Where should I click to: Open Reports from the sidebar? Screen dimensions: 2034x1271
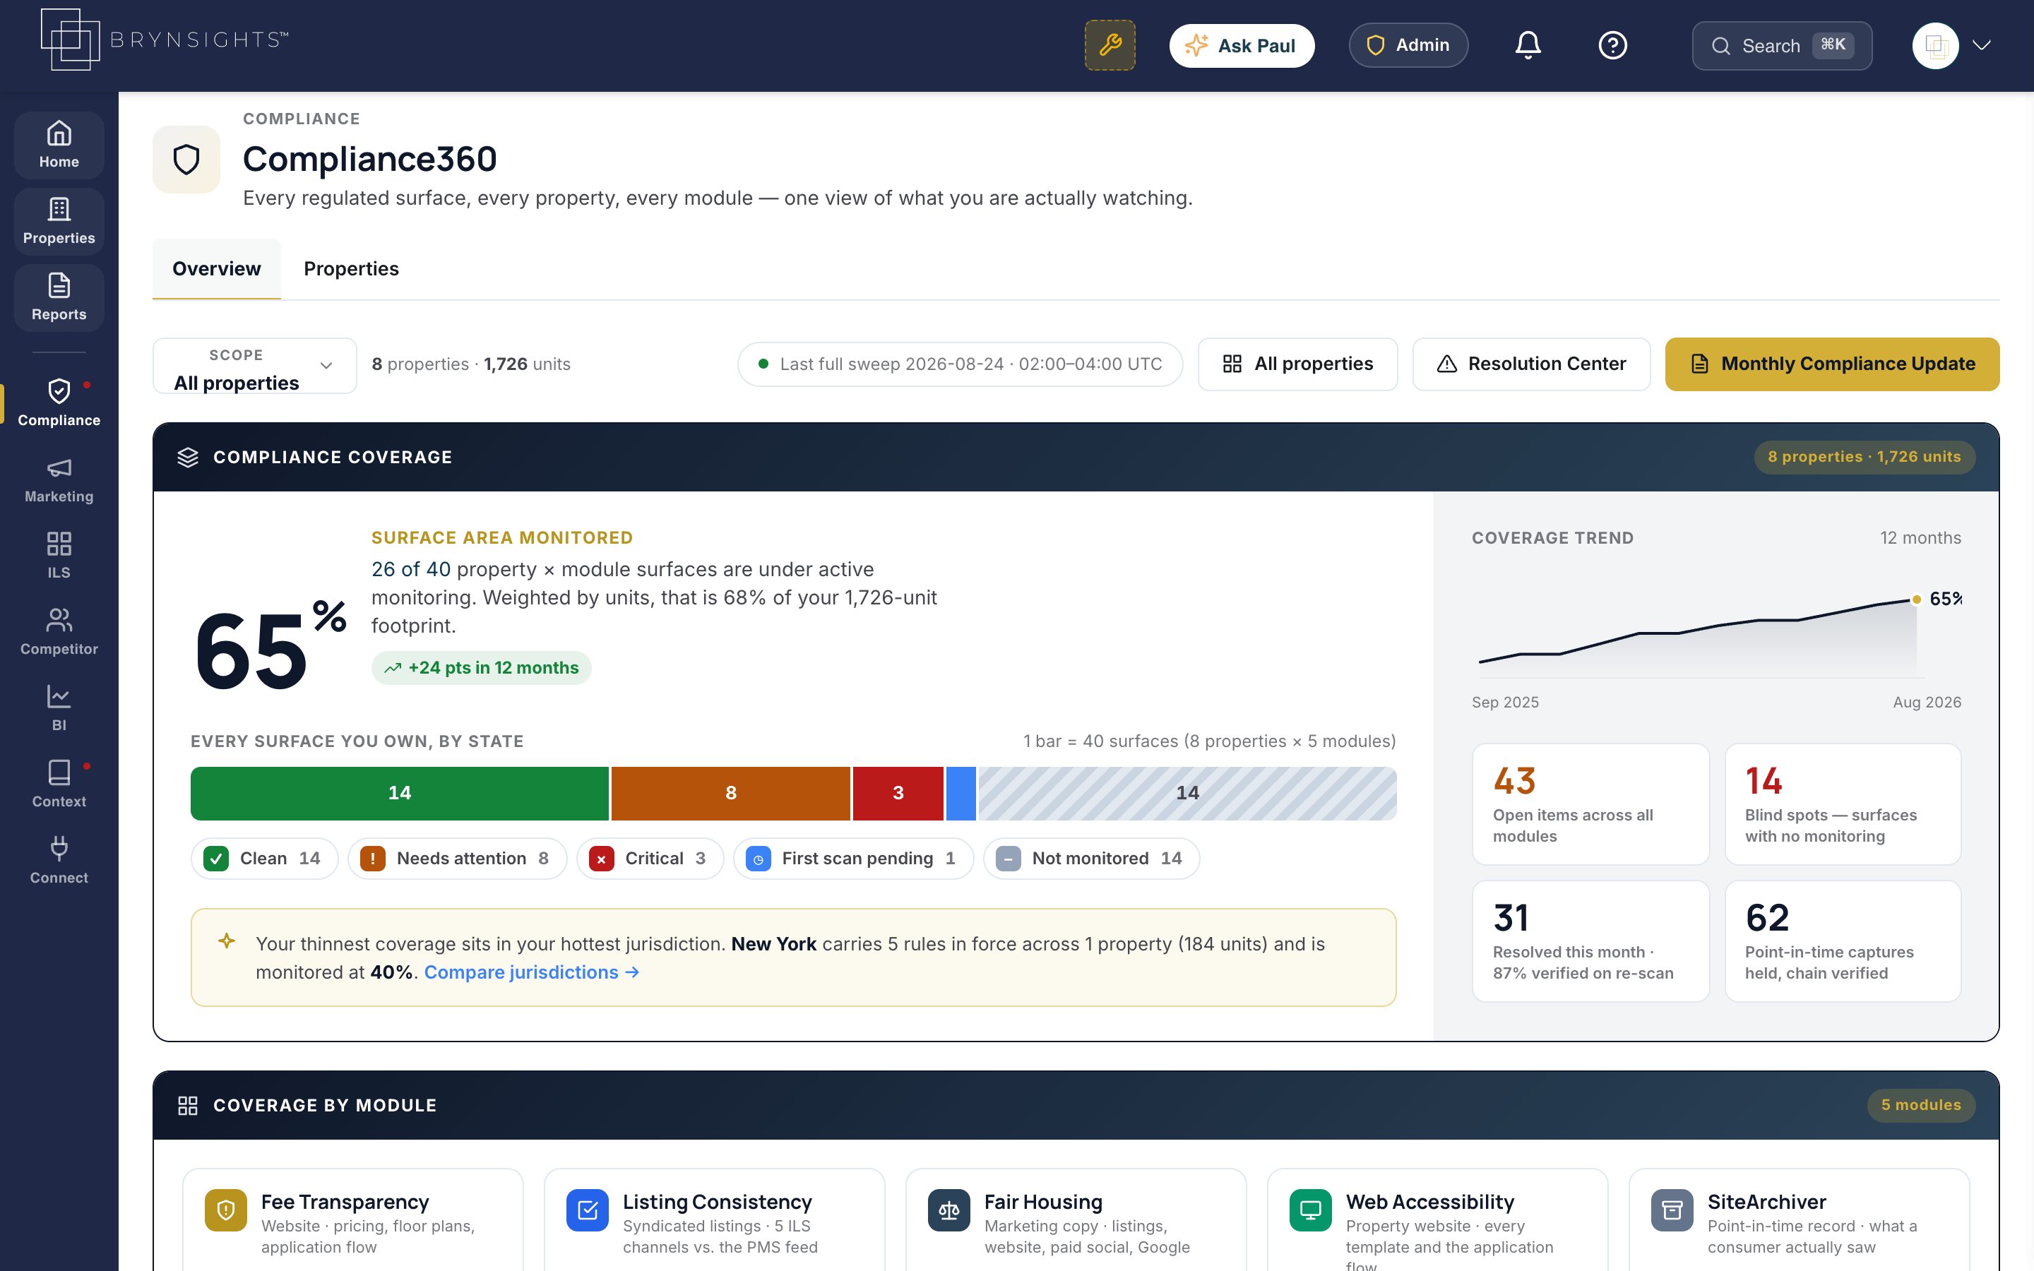59,297
